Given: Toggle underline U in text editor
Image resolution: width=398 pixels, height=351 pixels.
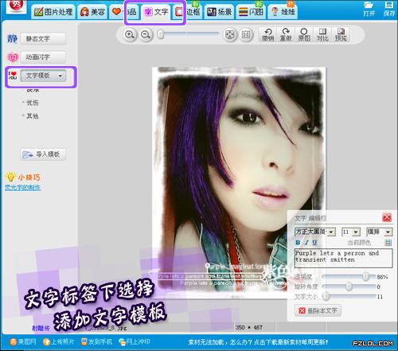Looking at the screenshot, I should click(x=314, y=242).
